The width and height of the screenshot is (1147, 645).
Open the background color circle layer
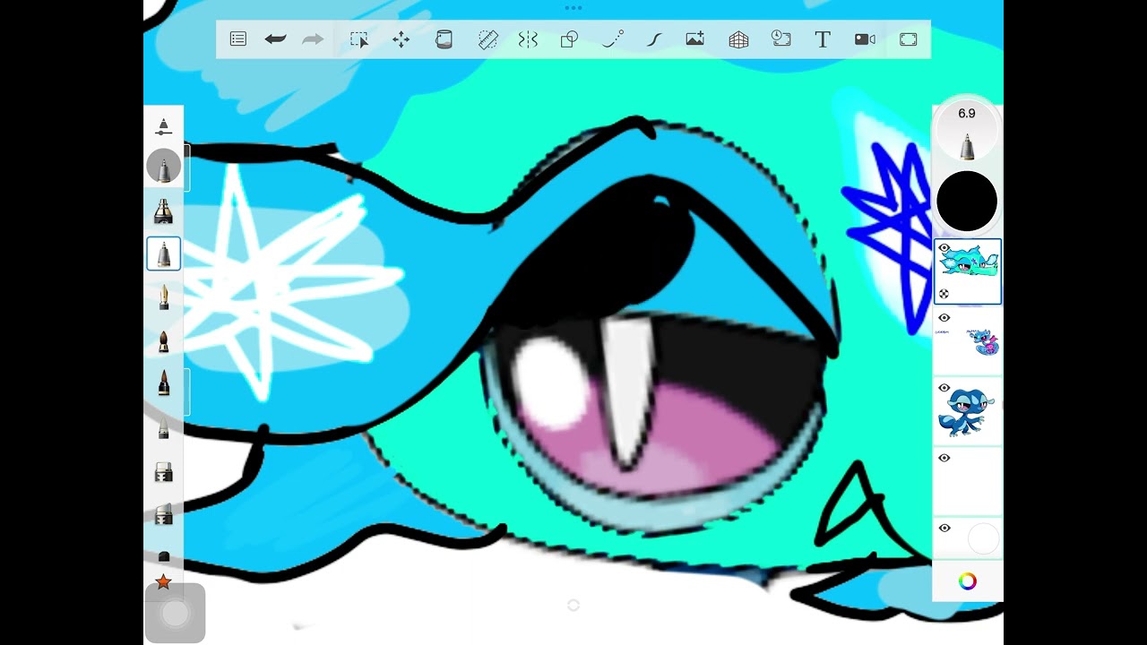click(983, 539)
